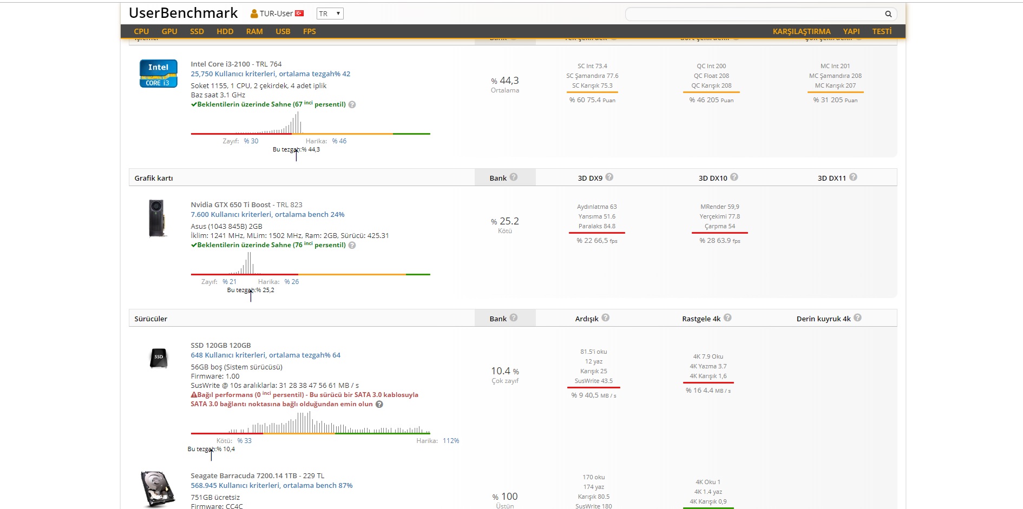This screenshot has height=509, width=1023.
Task: Click the CPU score distribution histogram
Action: pos(310,123)
